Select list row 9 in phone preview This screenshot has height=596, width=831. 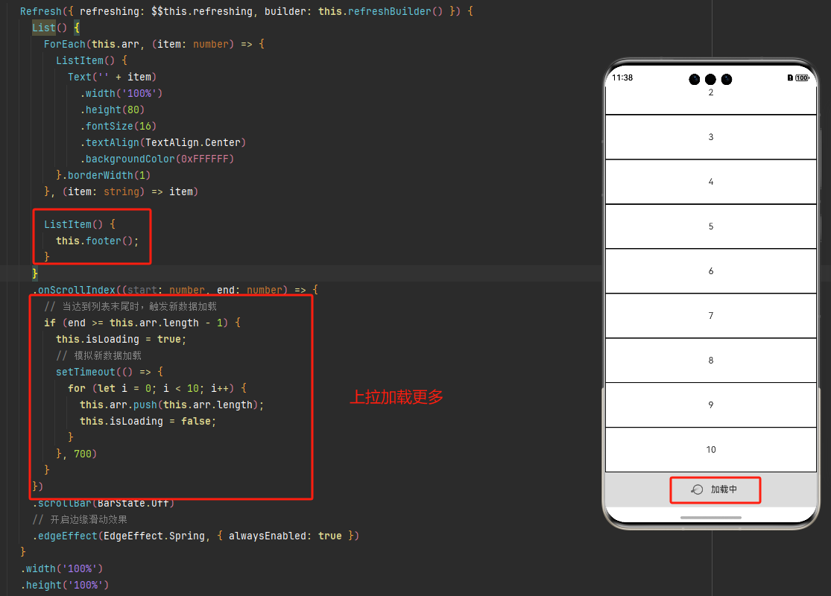coord(711,405)
